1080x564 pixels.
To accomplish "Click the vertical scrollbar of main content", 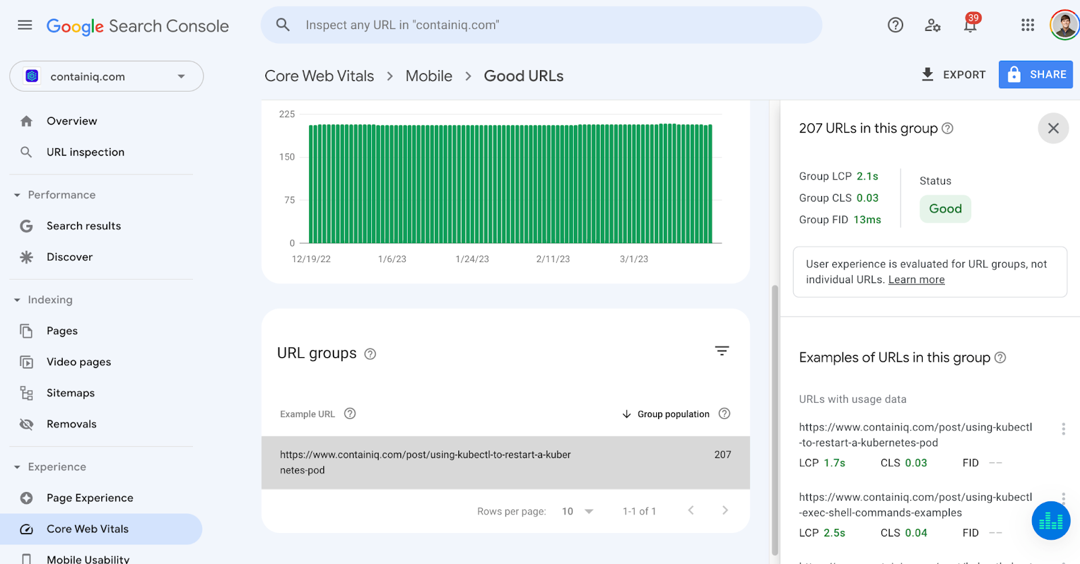I will coord(775,420).
